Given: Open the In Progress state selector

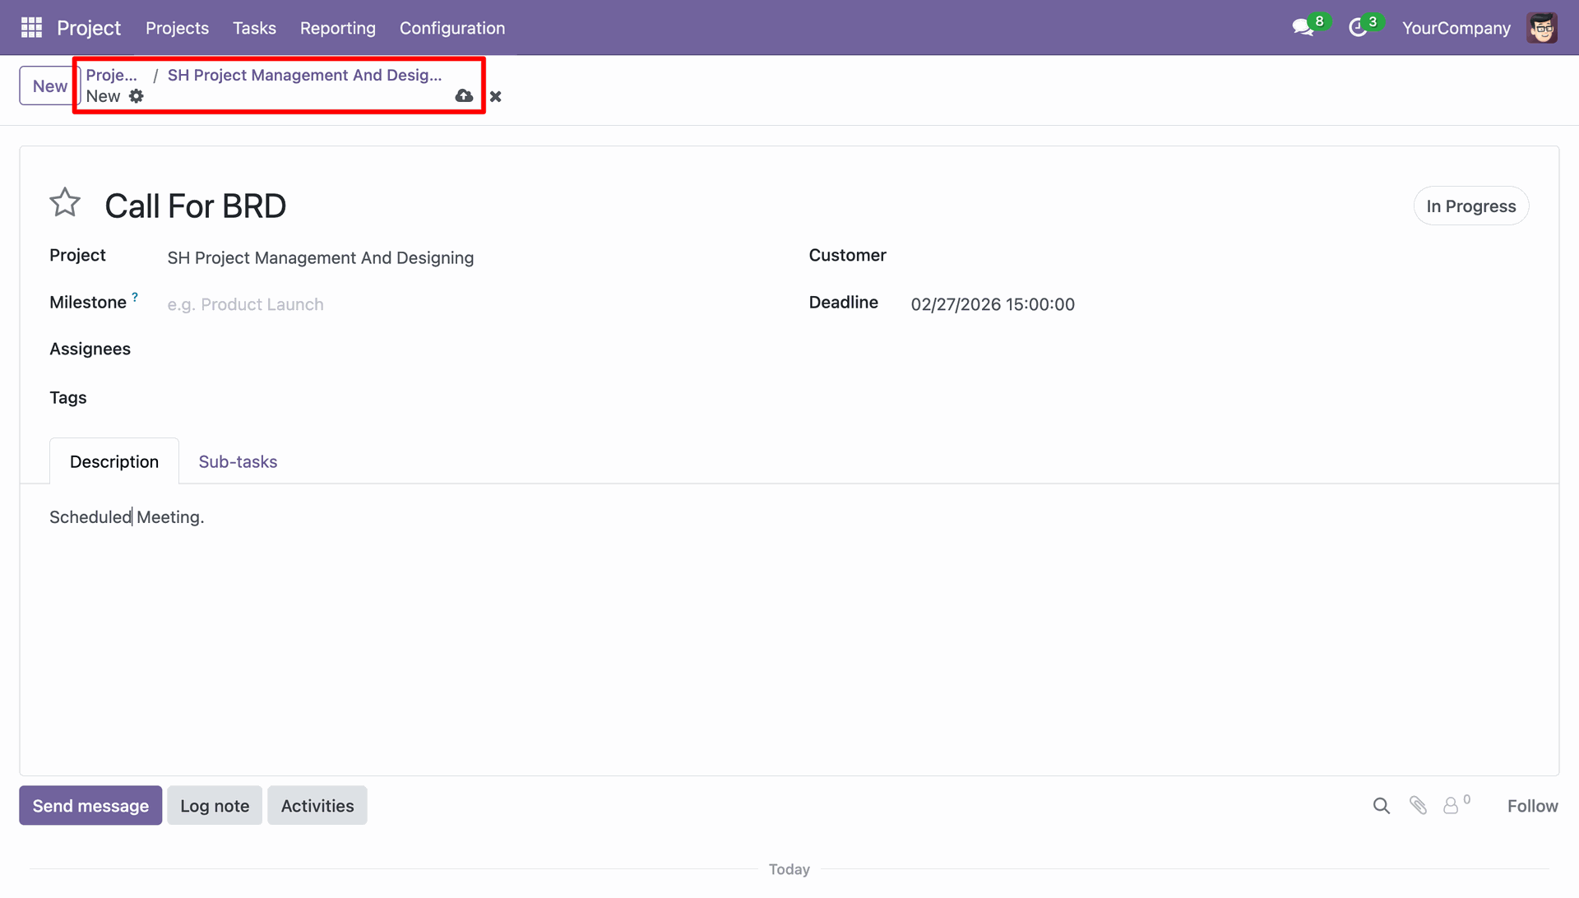Looking at the screenshot, I should click(x=1471, y=206).
